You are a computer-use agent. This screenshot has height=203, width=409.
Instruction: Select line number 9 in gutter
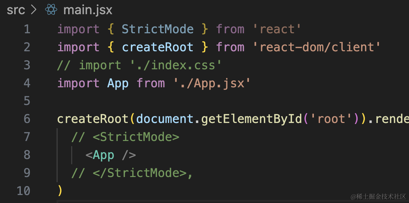pyautogui.click(x=27, y=173)
